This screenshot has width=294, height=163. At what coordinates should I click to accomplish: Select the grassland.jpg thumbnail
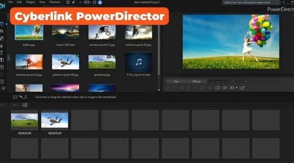[x=102, y=62]
